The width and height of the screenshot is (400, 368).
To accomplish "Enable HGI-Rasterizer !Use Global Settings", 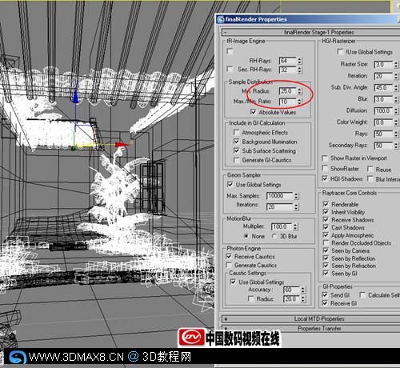I will [340, 52].
